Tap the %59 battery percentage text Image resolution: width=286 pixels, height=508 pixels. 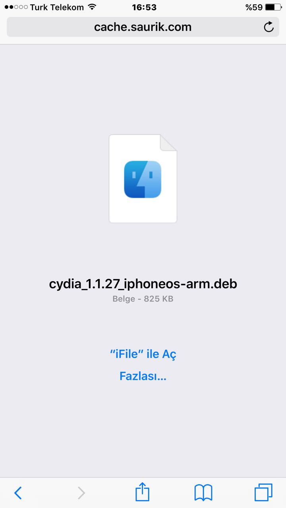tap(254, 7)
